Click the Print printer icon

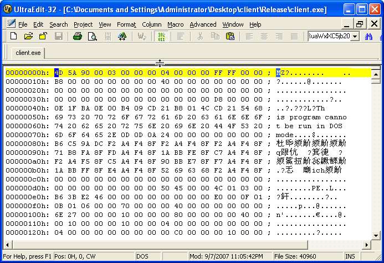point(78,36)
